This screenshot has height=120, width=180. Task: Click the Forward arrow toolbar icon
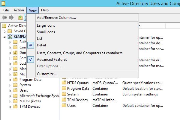pyautogui.click(x=11, y=18)
